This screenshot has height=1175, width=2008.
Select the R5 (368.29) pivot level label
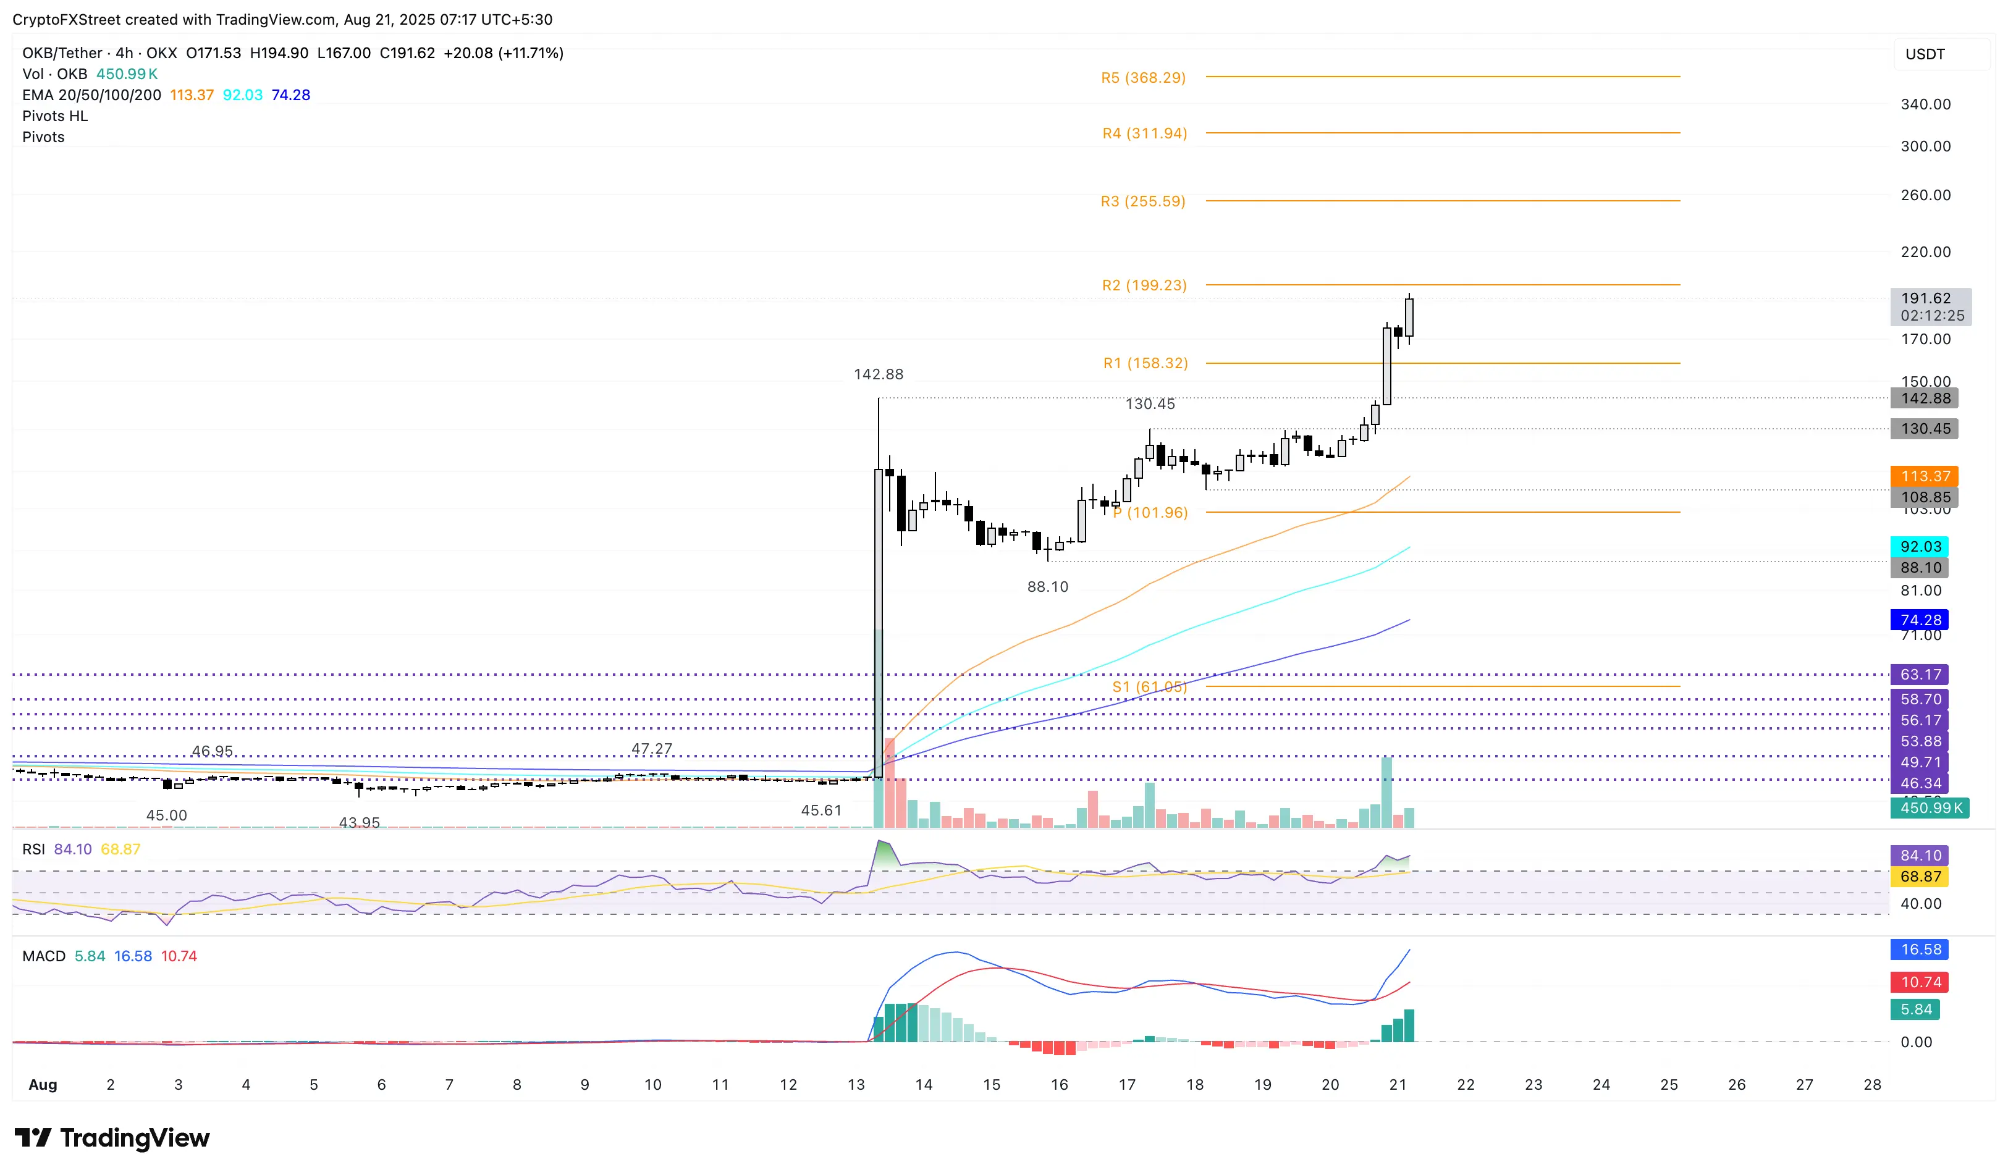1144,77
